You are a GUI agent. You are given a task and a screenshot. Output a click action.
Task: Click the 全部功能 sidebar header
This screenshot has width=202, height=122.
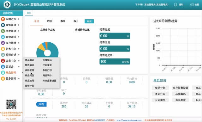click(11, 13)
